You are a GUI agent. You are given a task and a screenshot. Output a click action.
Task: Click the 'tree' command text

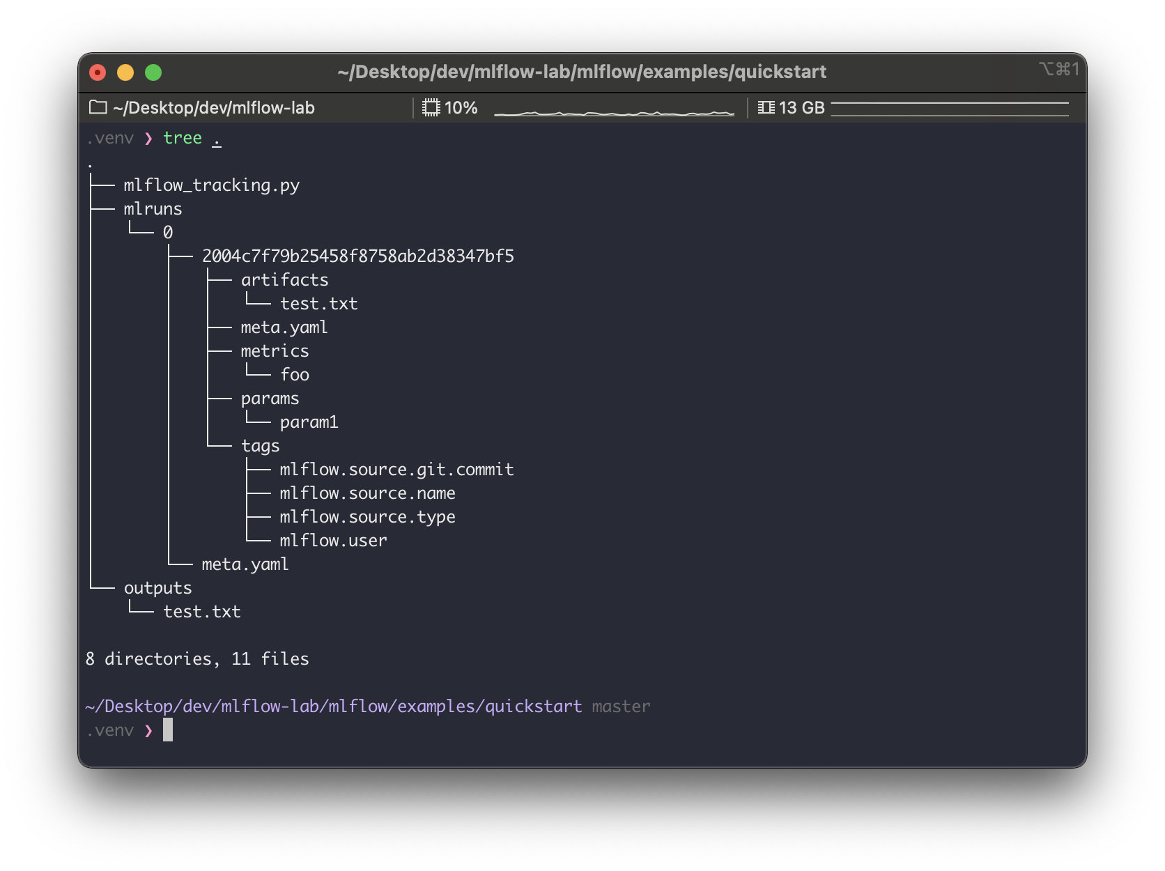(183, 138)
